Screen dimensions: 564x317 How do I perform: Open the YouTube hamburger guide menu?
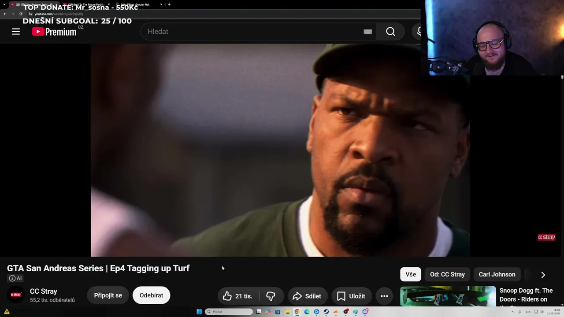[16, 32]
